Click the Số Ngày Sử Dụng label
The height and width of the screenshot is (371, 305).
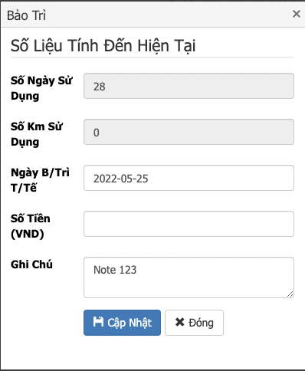click(41, 88)
